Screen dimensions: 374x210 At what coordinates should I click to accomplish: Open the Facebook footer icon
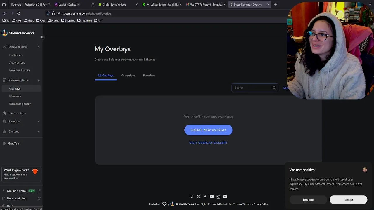coord(205,197)
